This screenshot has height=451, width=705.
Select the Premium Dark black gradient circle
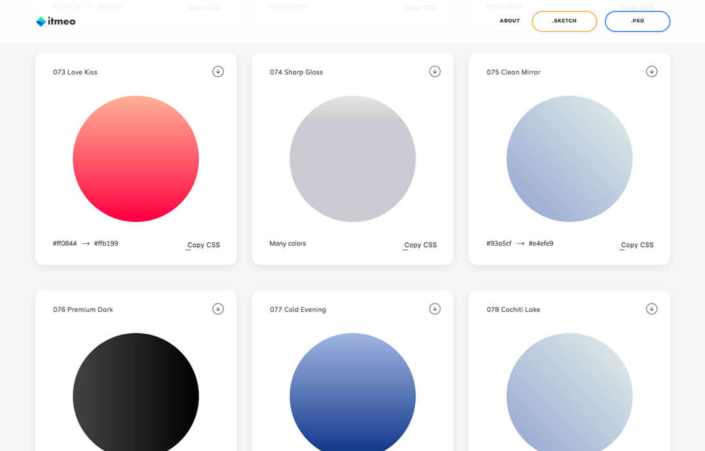pyautogui.click(x=136, y=393)
